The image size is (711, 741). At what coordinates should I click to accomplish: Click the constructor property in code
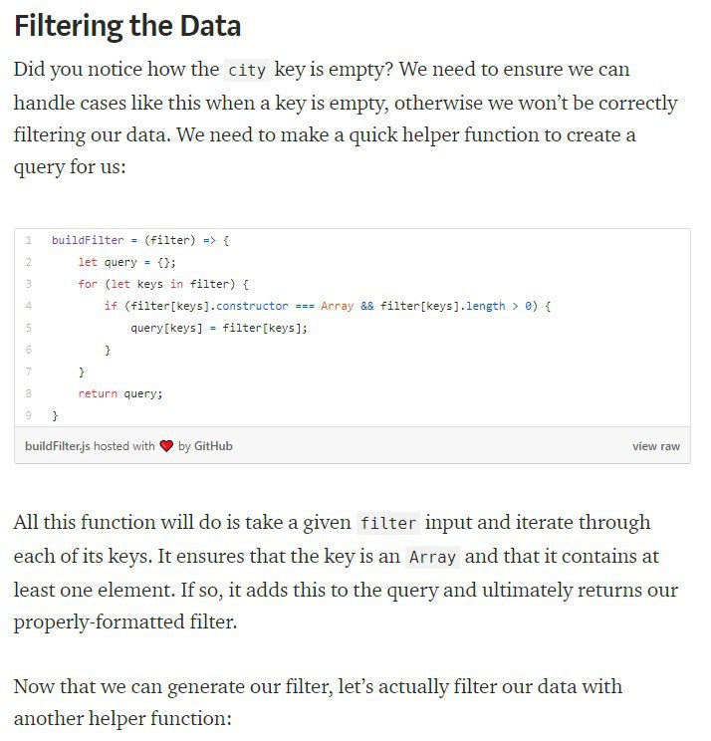252,306
